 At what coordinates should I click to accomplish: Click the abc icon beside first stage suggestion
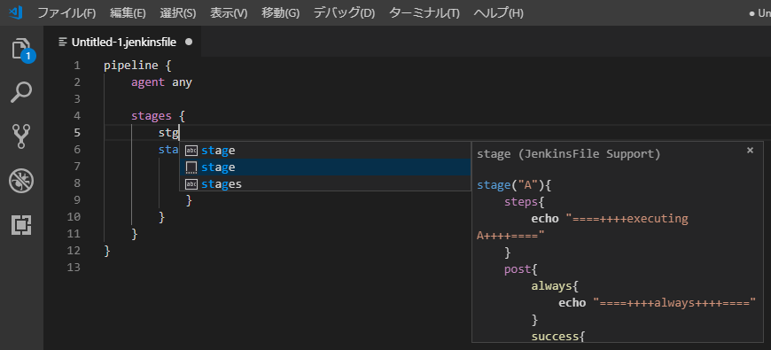click(191, 151)
